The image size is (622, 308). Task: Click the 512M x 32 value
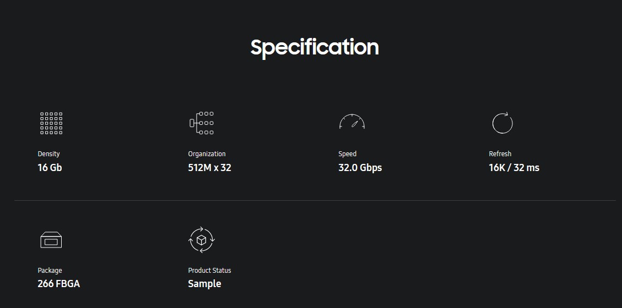[x=209, y=168]
